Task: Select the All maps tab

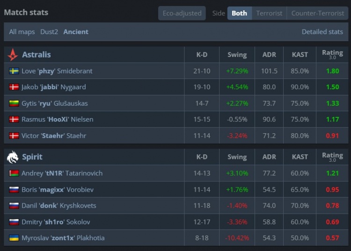Action: coord(22,32)
